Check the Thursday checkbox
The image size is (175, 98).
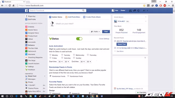pos(88,55)
